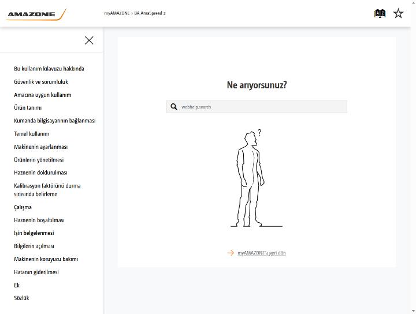Image resolution: width=416 pixels, height=314 pixels.
Task: Go to Çalışma chapter
Action: click(23, 207)
